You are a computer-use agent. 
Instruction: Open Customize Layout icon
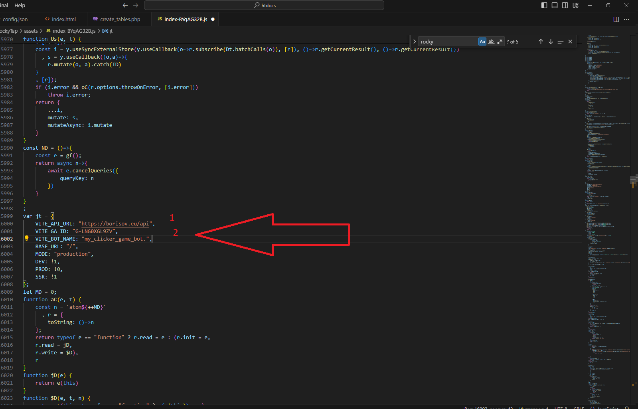575,5
